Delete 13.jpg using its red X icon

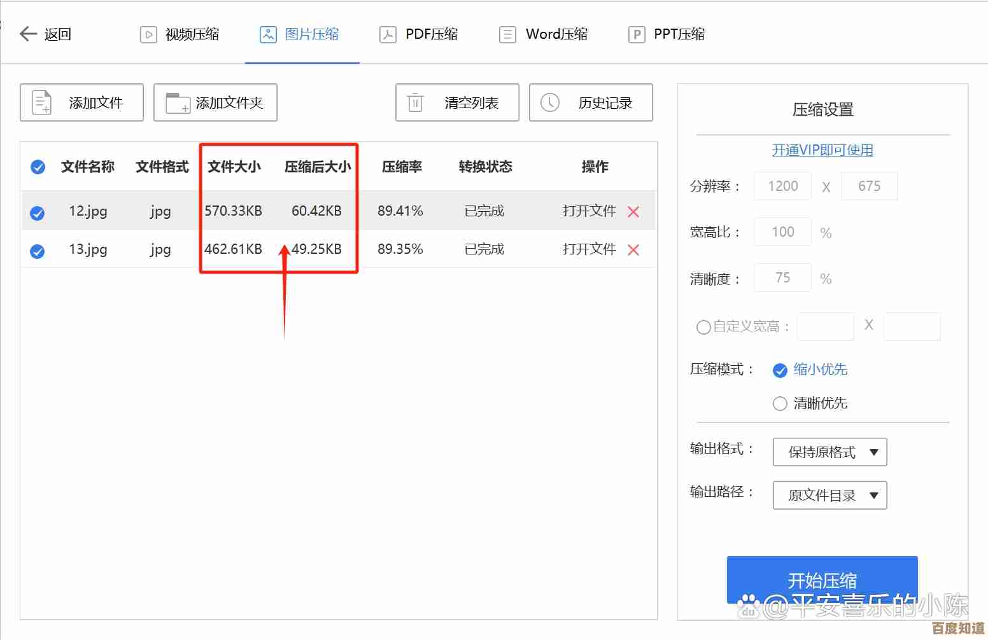coord(633,250)
